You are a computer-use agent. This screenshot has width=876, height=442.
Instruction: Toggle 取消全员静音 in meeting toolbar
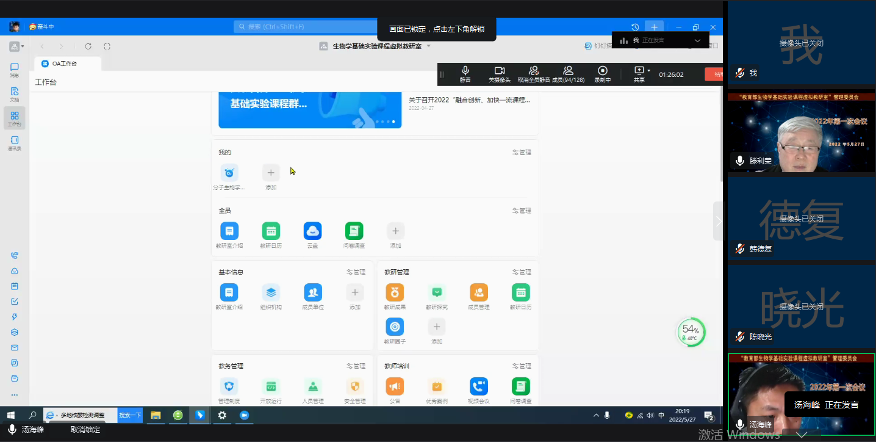(x=534, y=74)
